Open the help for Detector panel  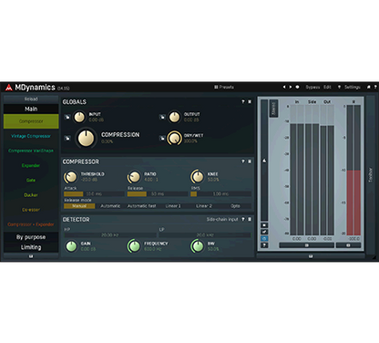point(243,219)
